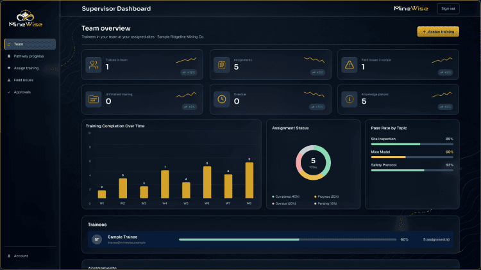Click the Trainee in team people icon
This screenshot has width=481, height=270.
point(94,65)
